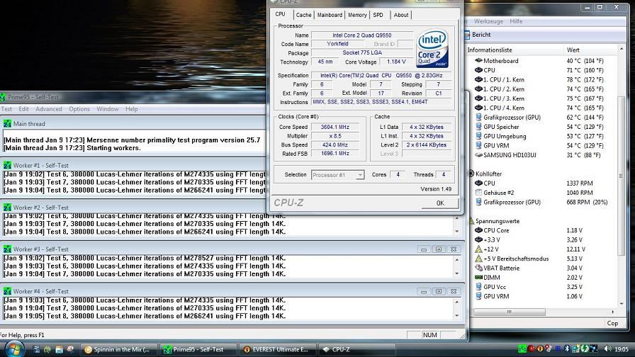Image resolution: width=635 pixels, height=357 pixels.
Task: Open the Mainboard tab in CPU-Z
Action: (330, 15)
